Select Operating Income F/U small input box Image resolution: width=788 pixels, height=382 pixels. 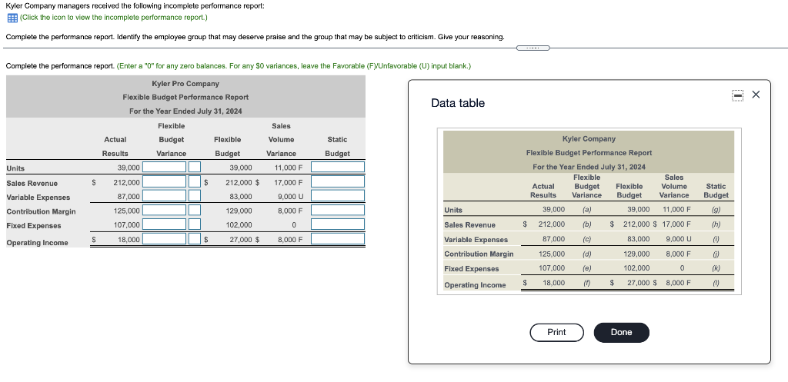(x=195, y=238)
